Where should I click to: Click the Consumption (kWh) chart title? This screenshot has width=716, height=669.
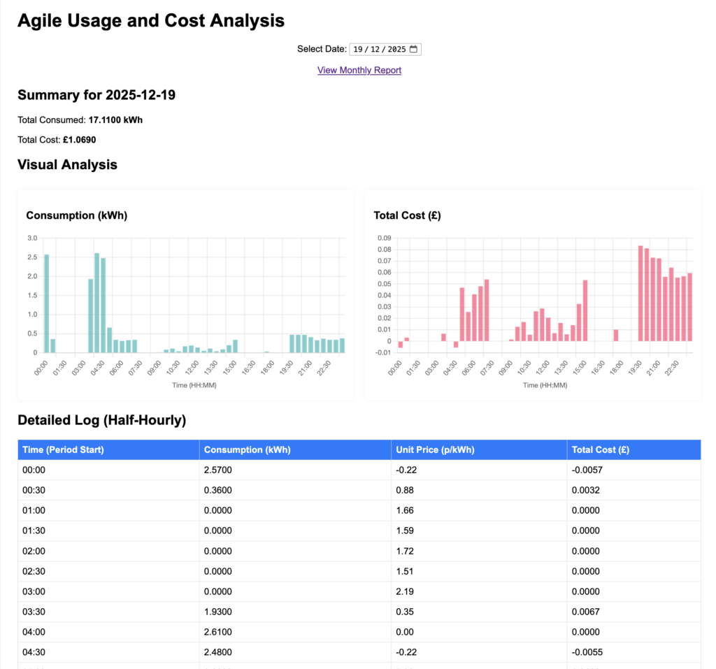[x=77, y=215]
